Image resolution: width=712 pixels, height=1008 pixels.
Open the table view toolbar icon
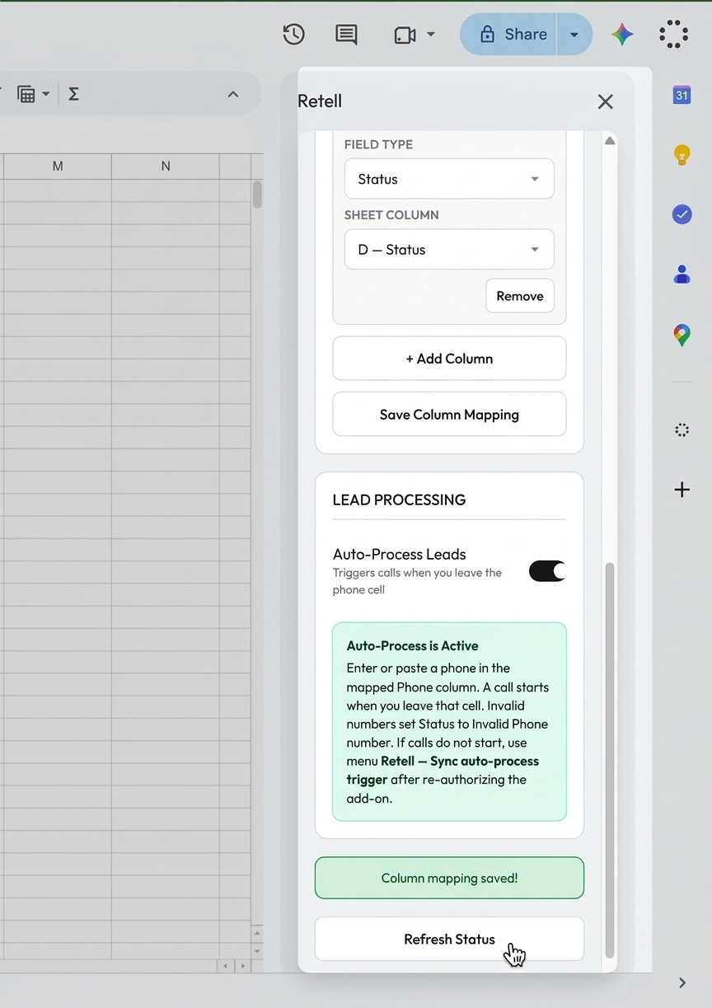pyautogui.click(x=26, y=94)
